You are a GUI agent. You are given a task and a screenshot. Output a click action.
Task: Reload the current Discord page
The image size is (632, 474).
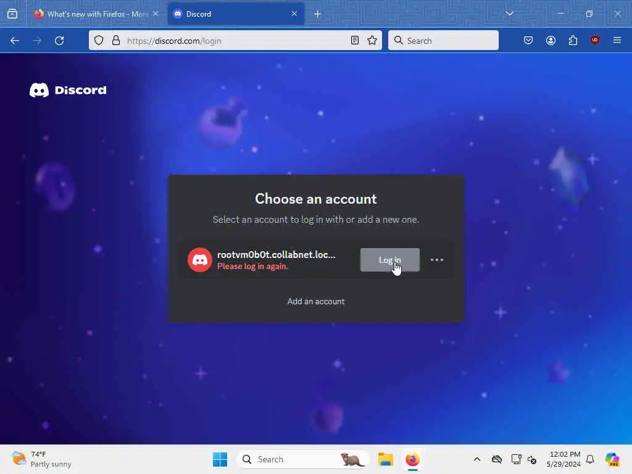(x=59, y=40)
